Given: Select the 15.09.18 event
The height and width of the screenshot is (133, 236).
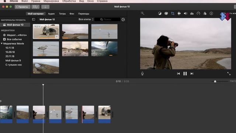Looking at the screenshot, I should [x=10, y=52].
